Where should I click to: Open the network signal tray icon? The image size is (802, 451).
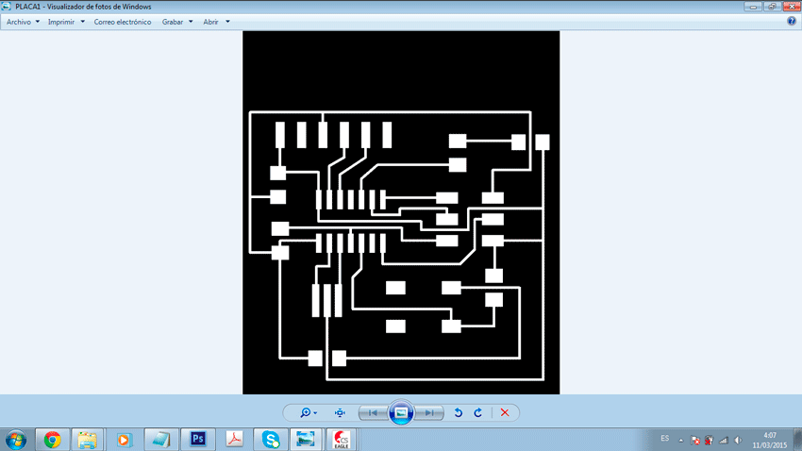pos(724,441)
